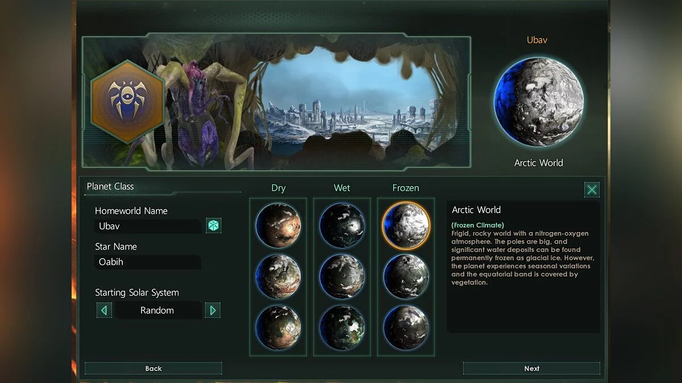Select the highlighted Arctic World planet
The image size is (682, 383).
point(406,225)
